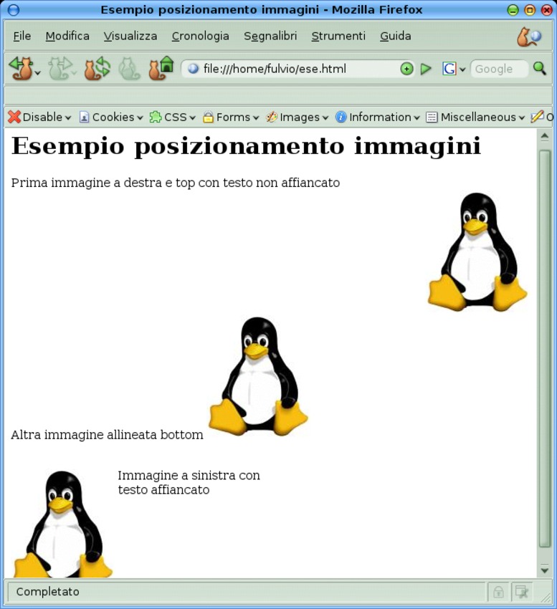Open the Cronologia menu
Viewport: 557px width, 609px height.
[x=201, y=36]
